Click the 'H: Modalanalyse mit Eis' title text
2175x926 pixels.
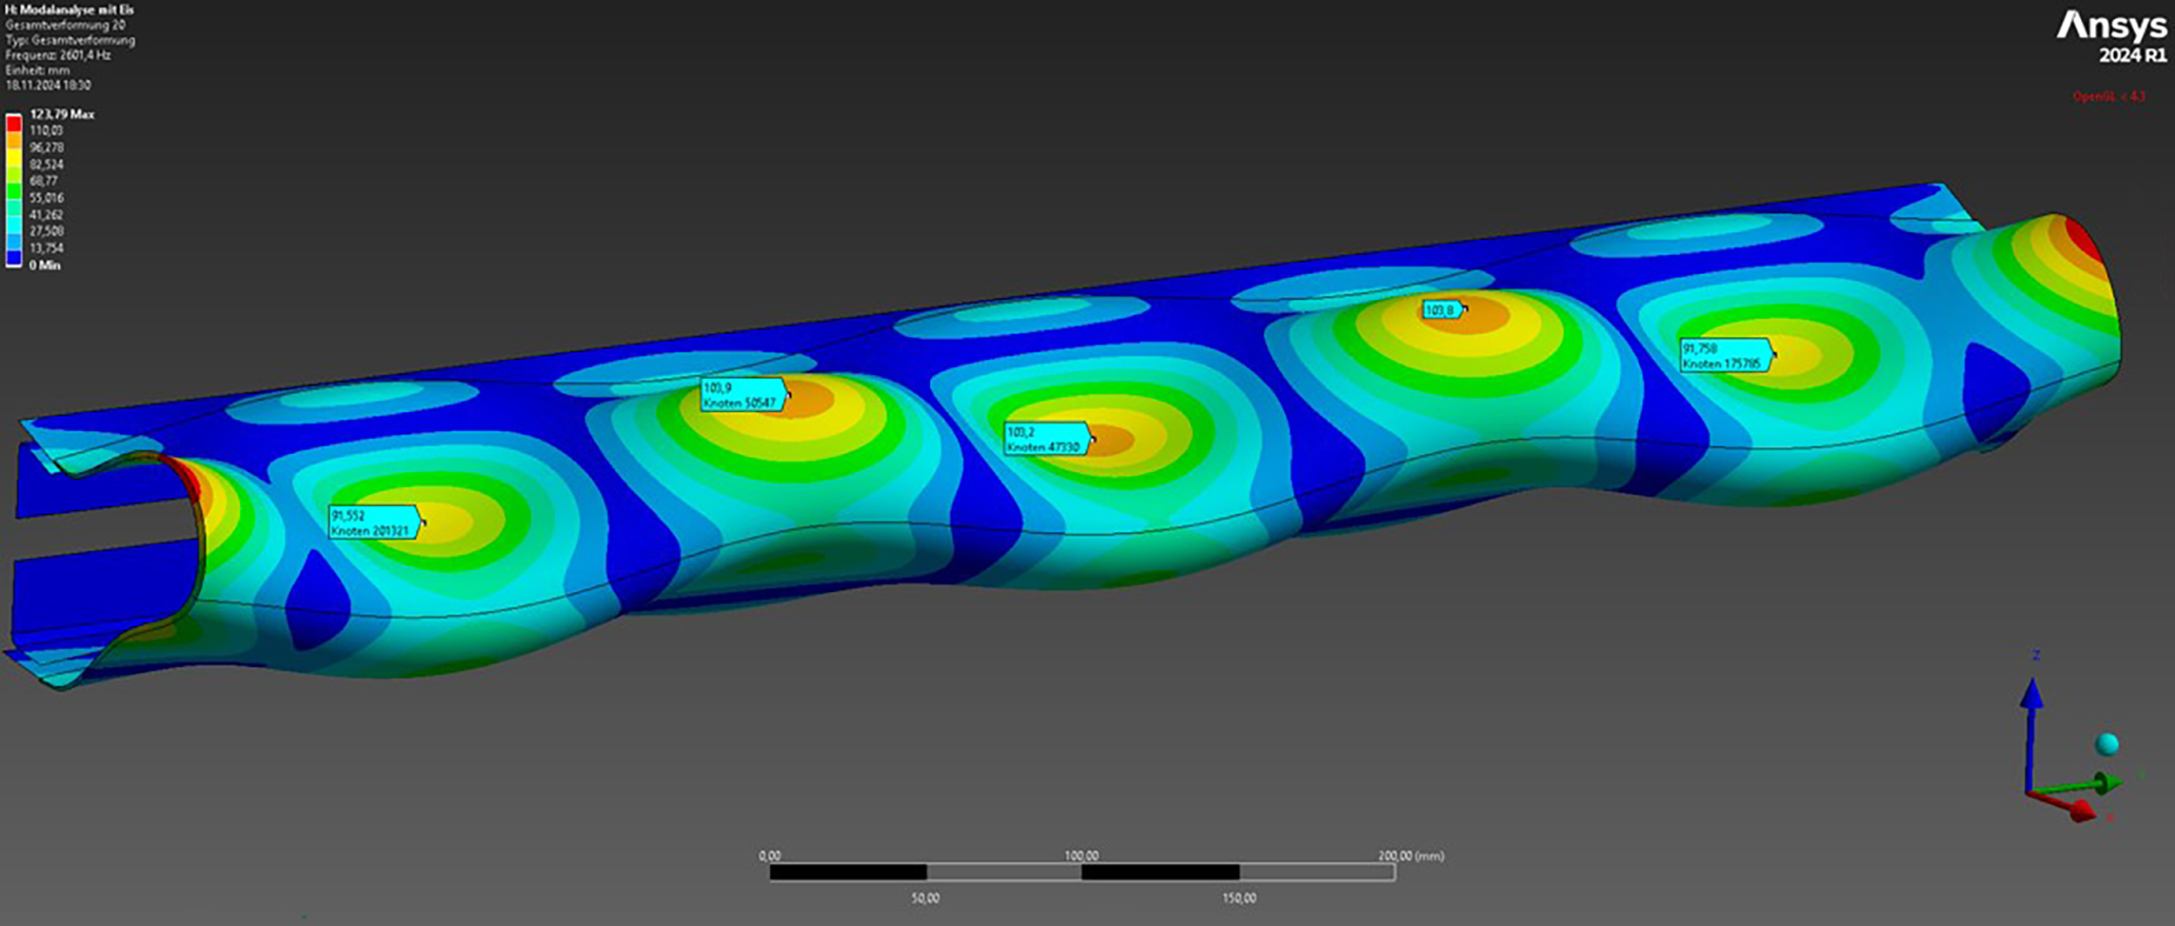pos(70,10)
